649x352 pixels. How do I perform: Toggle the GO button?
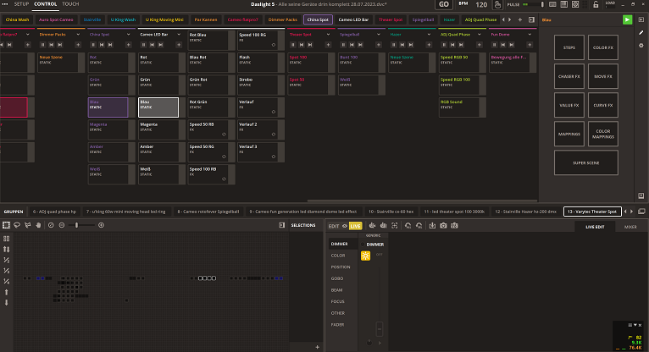(444, 4)
